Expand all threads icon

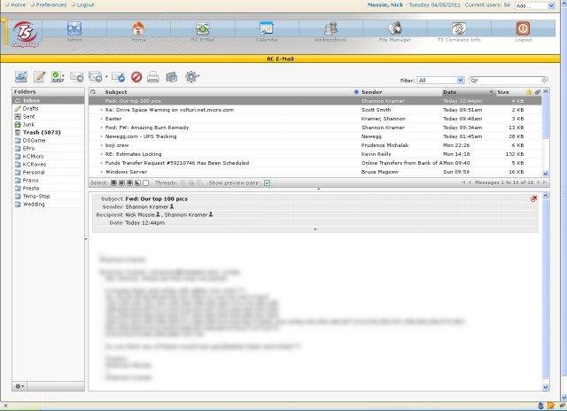[x=183, y=182]
